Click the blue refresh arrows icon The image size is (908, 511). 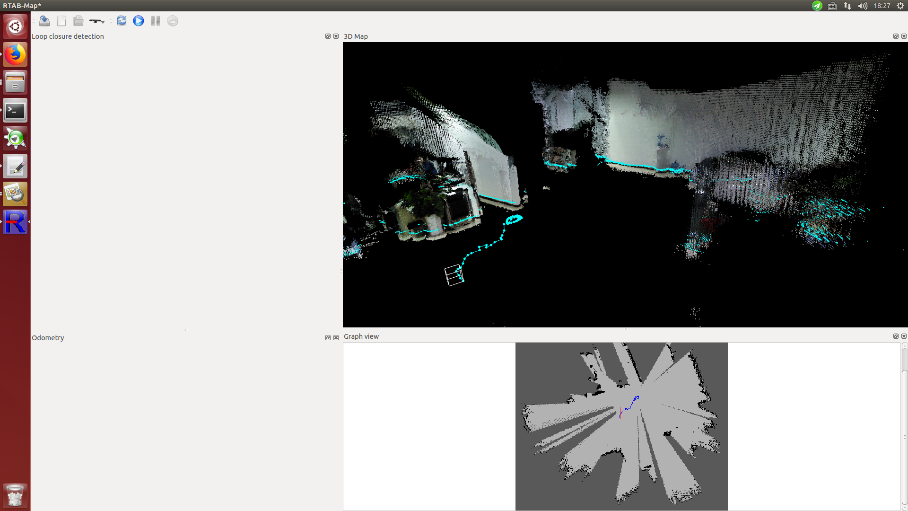coord(122,21)
